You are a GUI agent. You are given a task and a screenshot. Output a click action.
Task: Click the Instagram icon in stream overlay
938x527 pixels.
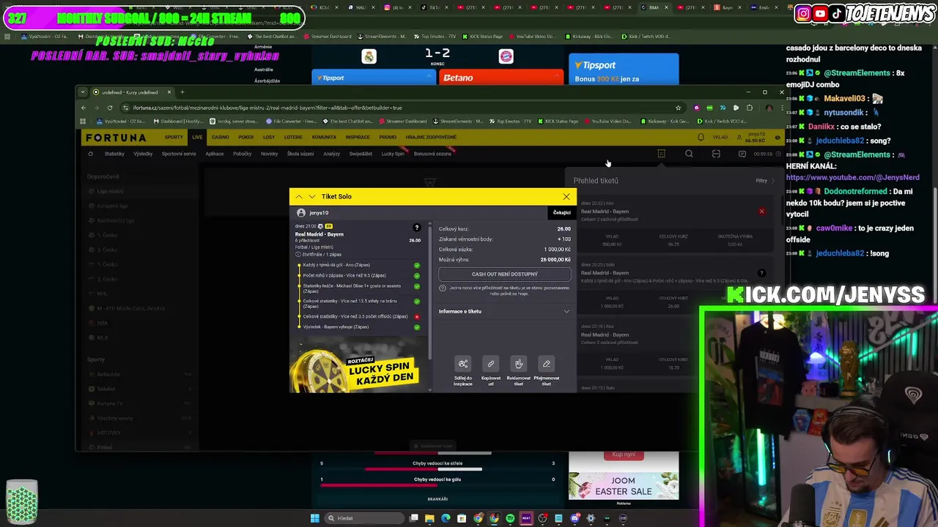click(x=803, y=13)
